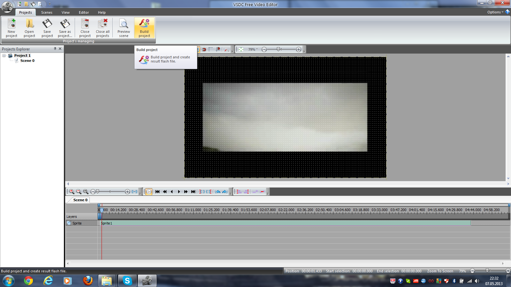Set the selection end marker

pos(209,192)
